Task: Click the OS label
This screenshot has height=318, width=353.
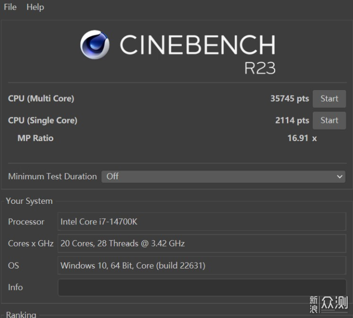Action: (x=14, y=266)
